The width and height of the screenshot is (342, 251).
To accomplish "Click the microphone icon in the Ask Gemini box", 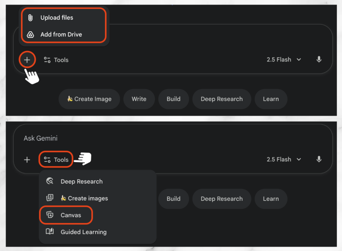I will click(x=319, y=159).
